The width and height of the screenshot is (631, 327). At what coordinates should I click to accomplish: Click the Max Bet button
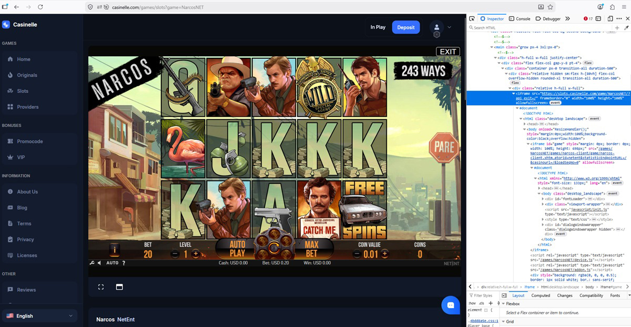click(311, 249)
